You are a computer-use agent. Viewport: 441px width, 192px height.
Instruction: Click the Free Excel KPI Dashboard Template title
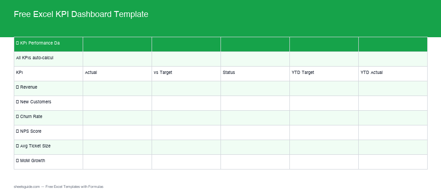[81, 14]
